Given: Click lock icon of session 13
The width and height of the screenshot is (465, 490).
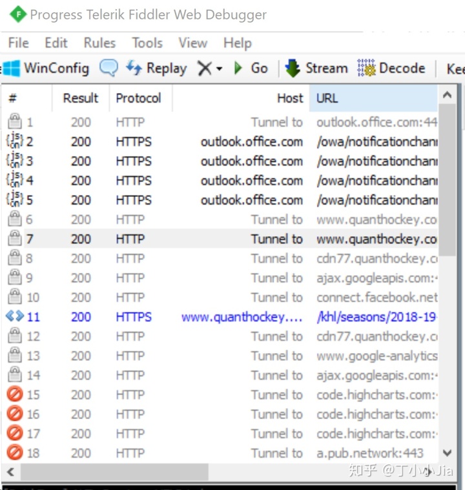Looking at the screenshot, I should click(x=15, y=355).
